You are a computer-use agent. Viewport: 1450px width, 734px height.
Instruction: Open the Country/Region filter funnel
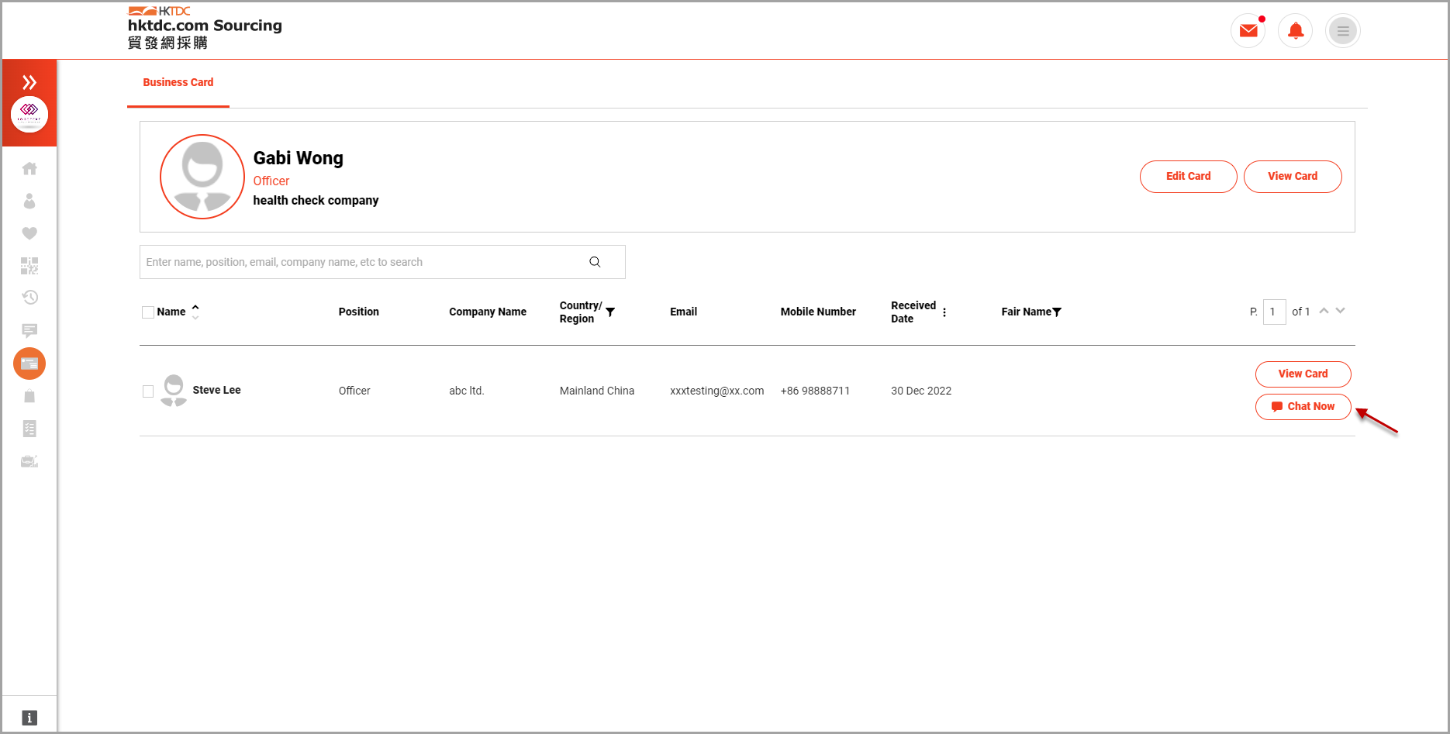tap(610, 312)
